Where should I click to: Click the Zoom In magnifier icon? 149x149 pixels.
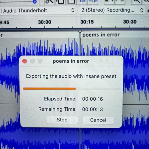[136, 1]
